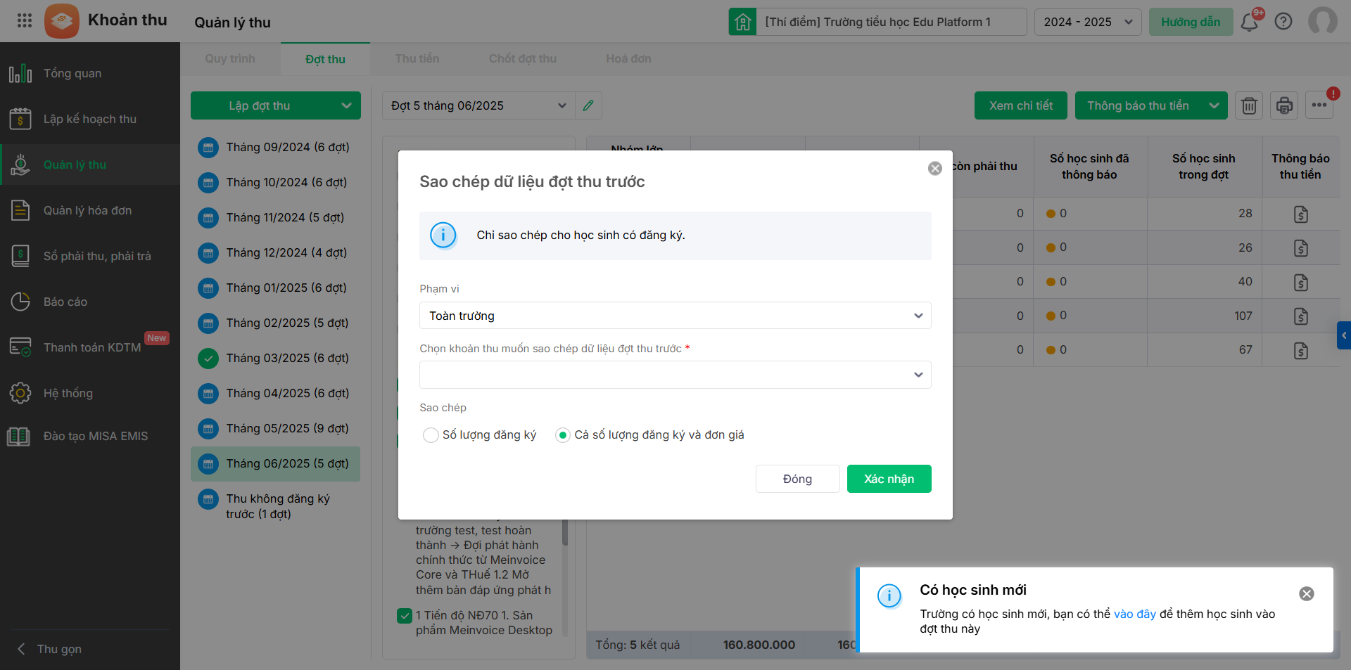Close the Sao chép dữ liệu dialog

[x=934, y=169]
